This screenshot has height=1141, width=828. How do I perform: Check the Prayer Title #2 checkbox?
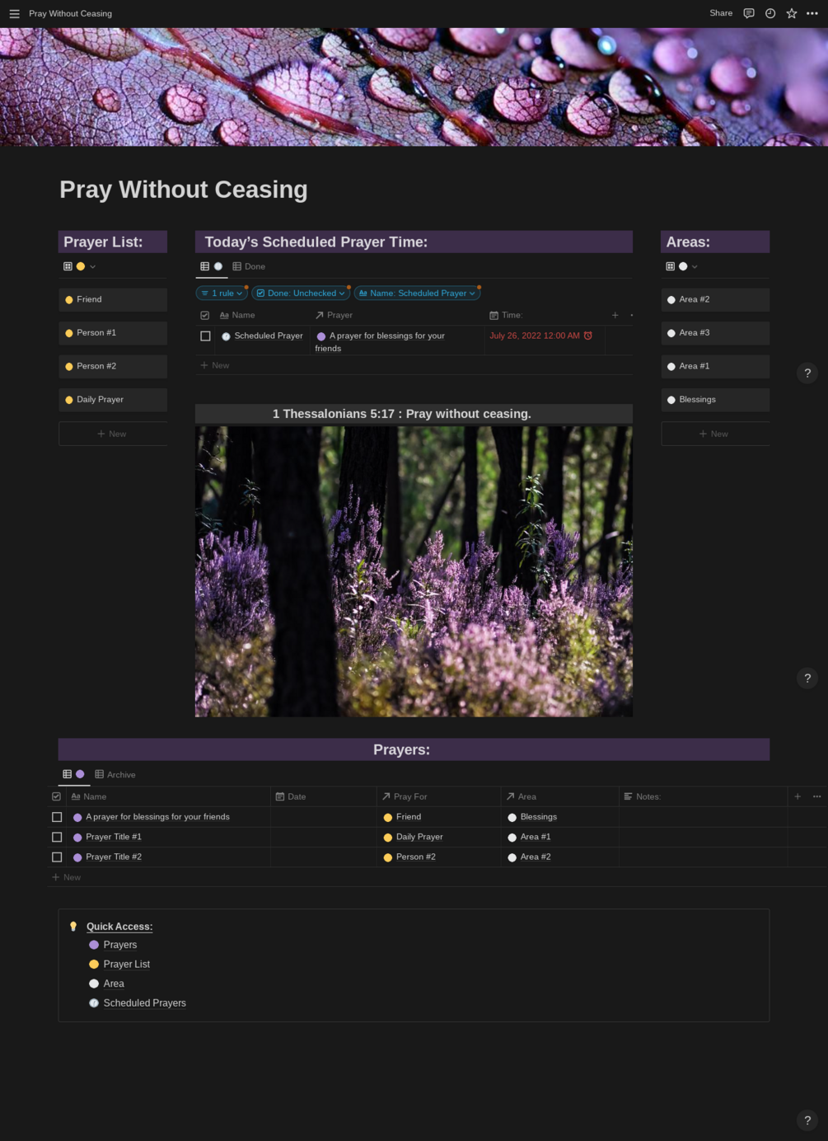tap(57, 857)
